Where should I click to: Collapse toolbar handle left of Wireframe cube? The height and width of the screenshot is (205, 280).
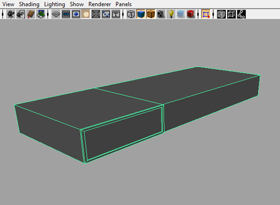pos(123,14)
